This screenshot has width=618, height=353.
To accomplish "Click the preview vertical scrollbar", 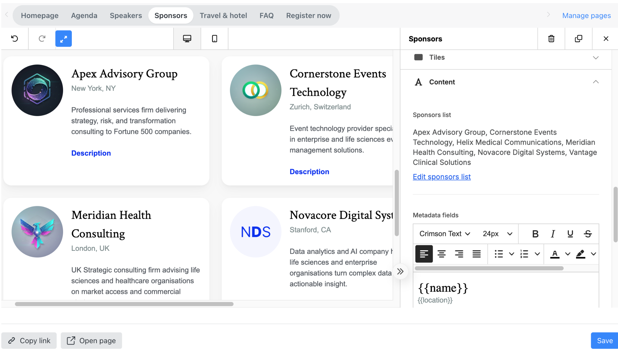I will click(x=397, y=203).
